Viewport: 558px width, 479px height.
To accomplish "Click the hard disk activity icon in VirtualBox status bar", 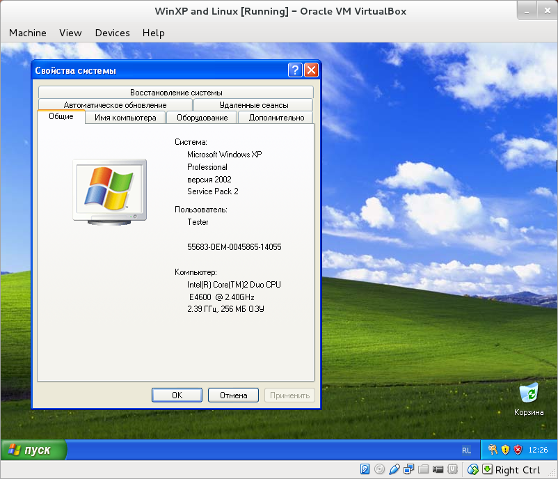I will tap(364, 469).
